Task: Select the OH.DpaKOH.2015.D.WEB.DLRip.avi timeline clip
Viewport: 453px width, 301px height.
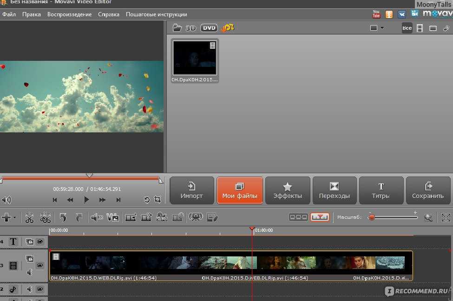Action: [x=231, y=266]
